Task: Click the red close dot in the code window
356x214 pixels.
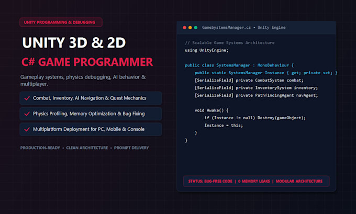Action: tap(185, 27)
